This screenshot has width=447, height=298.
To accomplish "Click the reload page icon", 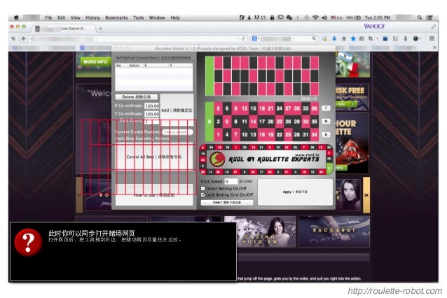I will (x=243, y=38).
